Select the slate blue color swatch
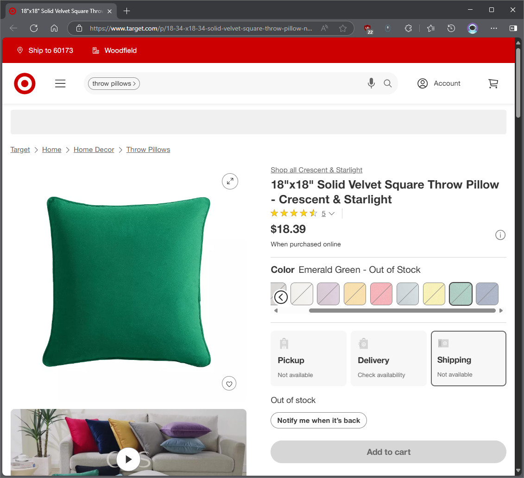Image resolution: width=524 pixels, height=478 pixels. coord(487,294)
